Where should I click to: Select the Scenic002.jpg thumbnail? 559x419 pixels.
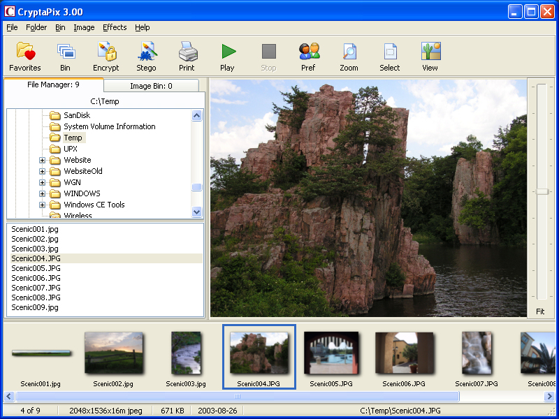[x=114, y=353]
